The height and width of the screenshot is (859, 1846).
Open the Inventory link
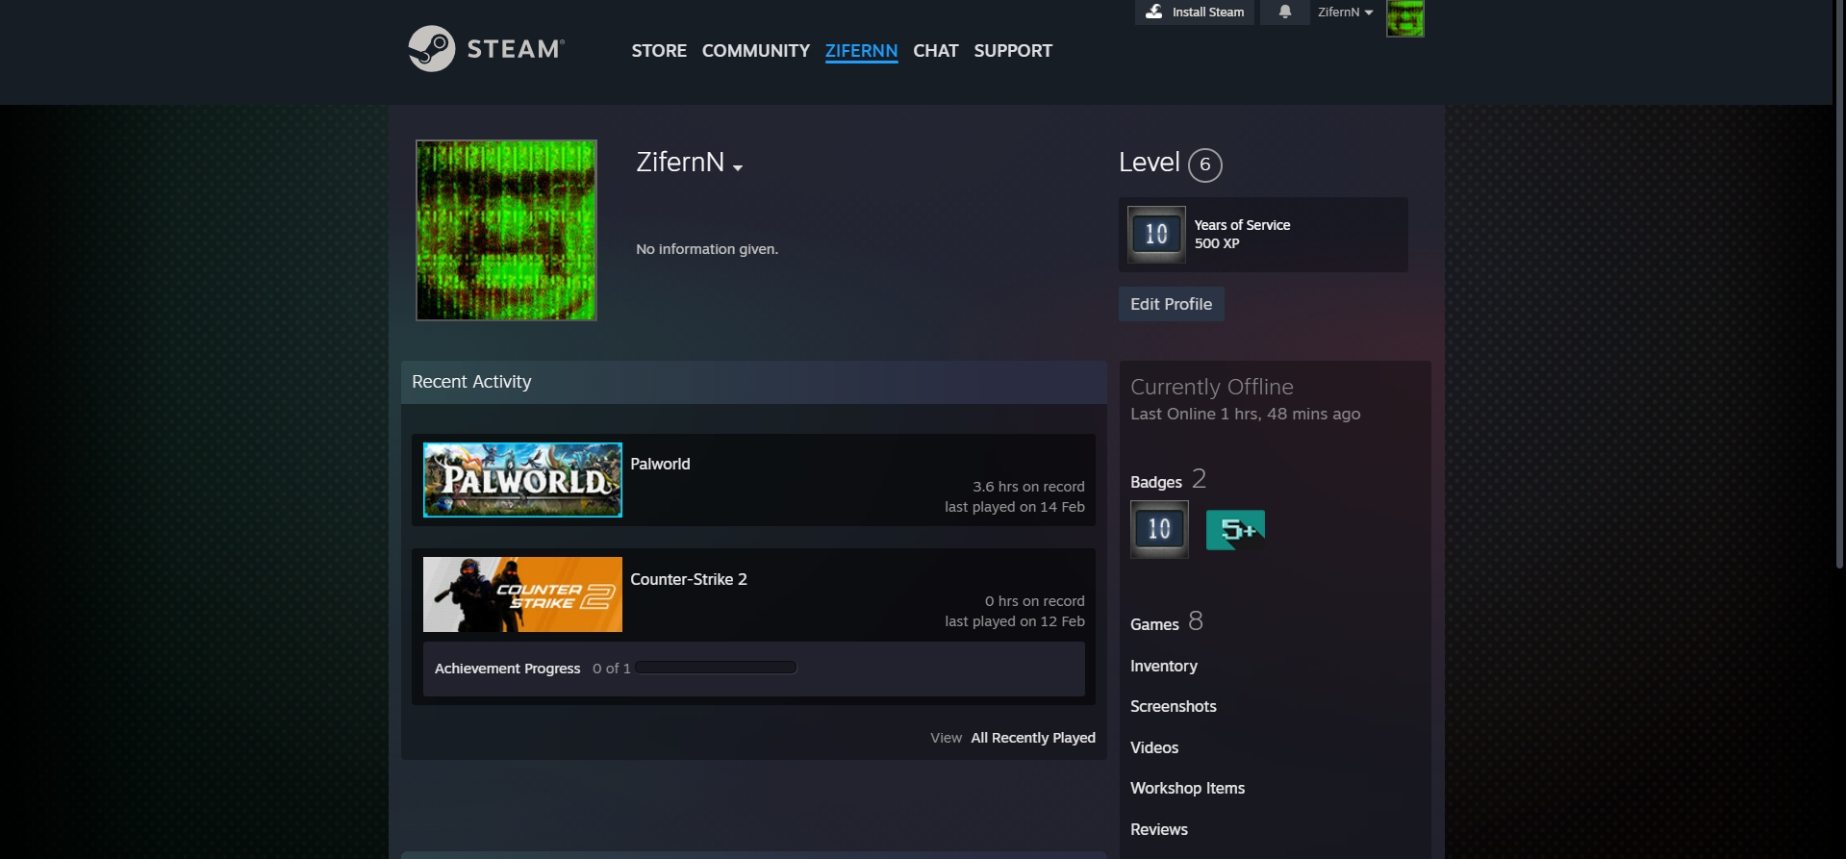(1164, 666)
